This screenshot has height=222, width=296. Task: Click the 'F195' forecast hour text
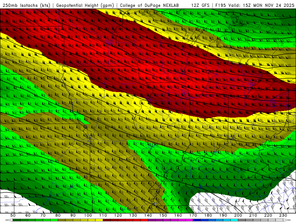click(221, 5)
